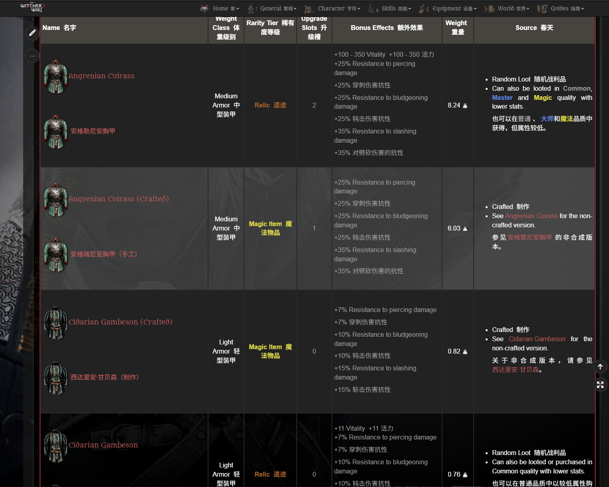The height and width of the screenshot is (487, 609).
Task: Open Magic Item link in Cidarian Gambeson (Crafted) row
Action: coord(270,351)
